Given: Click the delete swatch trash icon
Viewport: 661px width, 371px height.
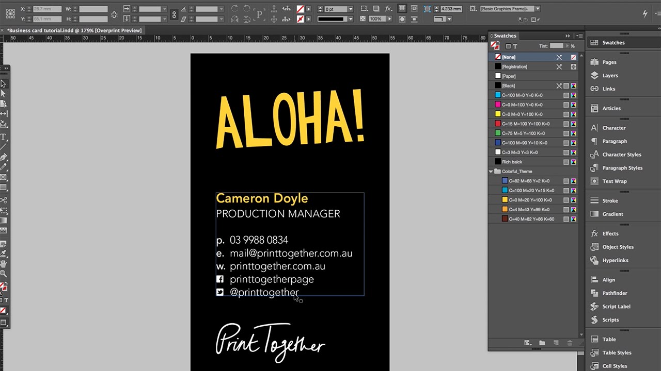Looking at the screenshot, I should (x=570, y=343).
